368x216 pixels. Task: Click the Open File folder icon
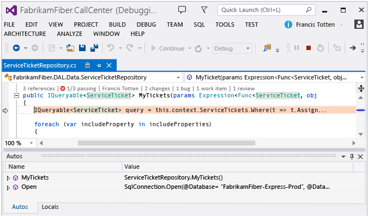tap(70, 48)
